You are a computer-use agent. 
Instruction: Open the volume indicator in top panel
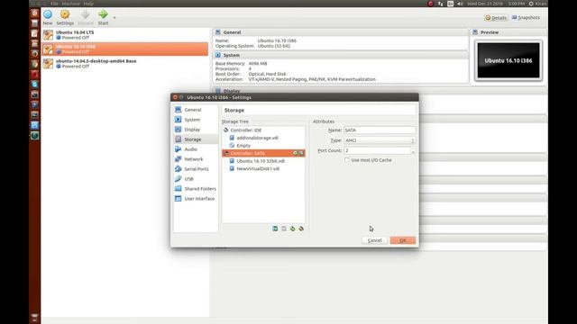[x=460, y=4]
